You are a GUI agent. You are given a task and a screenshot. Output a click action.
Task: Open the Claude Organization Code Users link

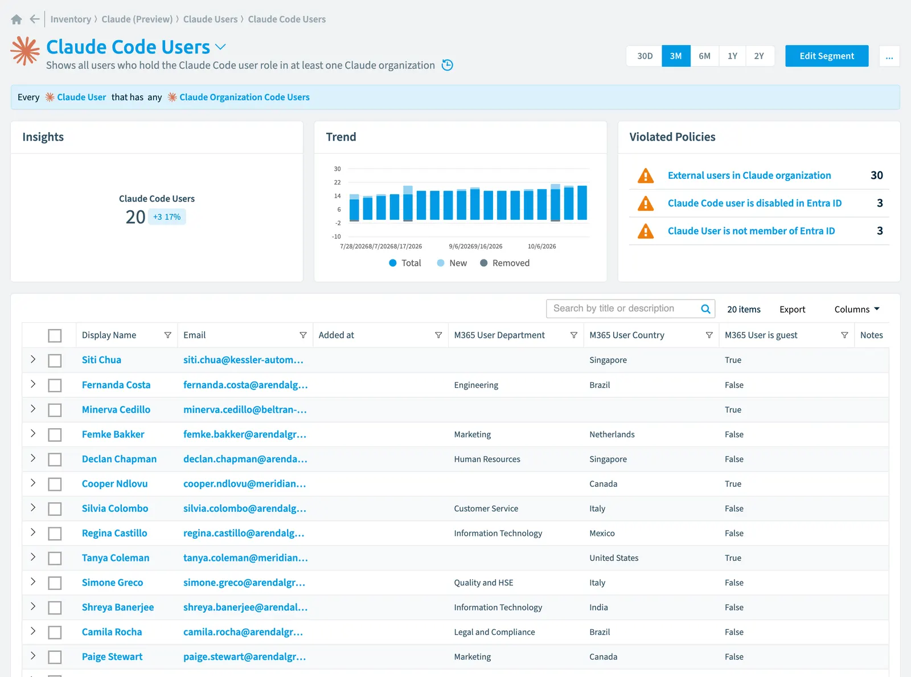click(244, 97)
